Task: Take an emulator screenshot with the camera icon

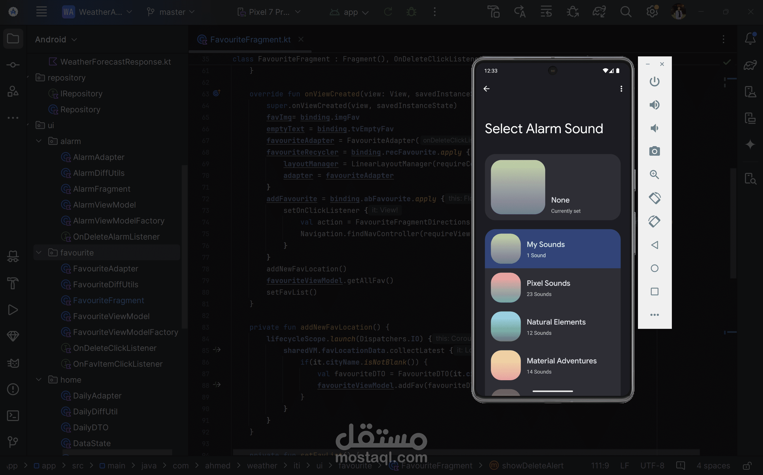Action: 654,151
